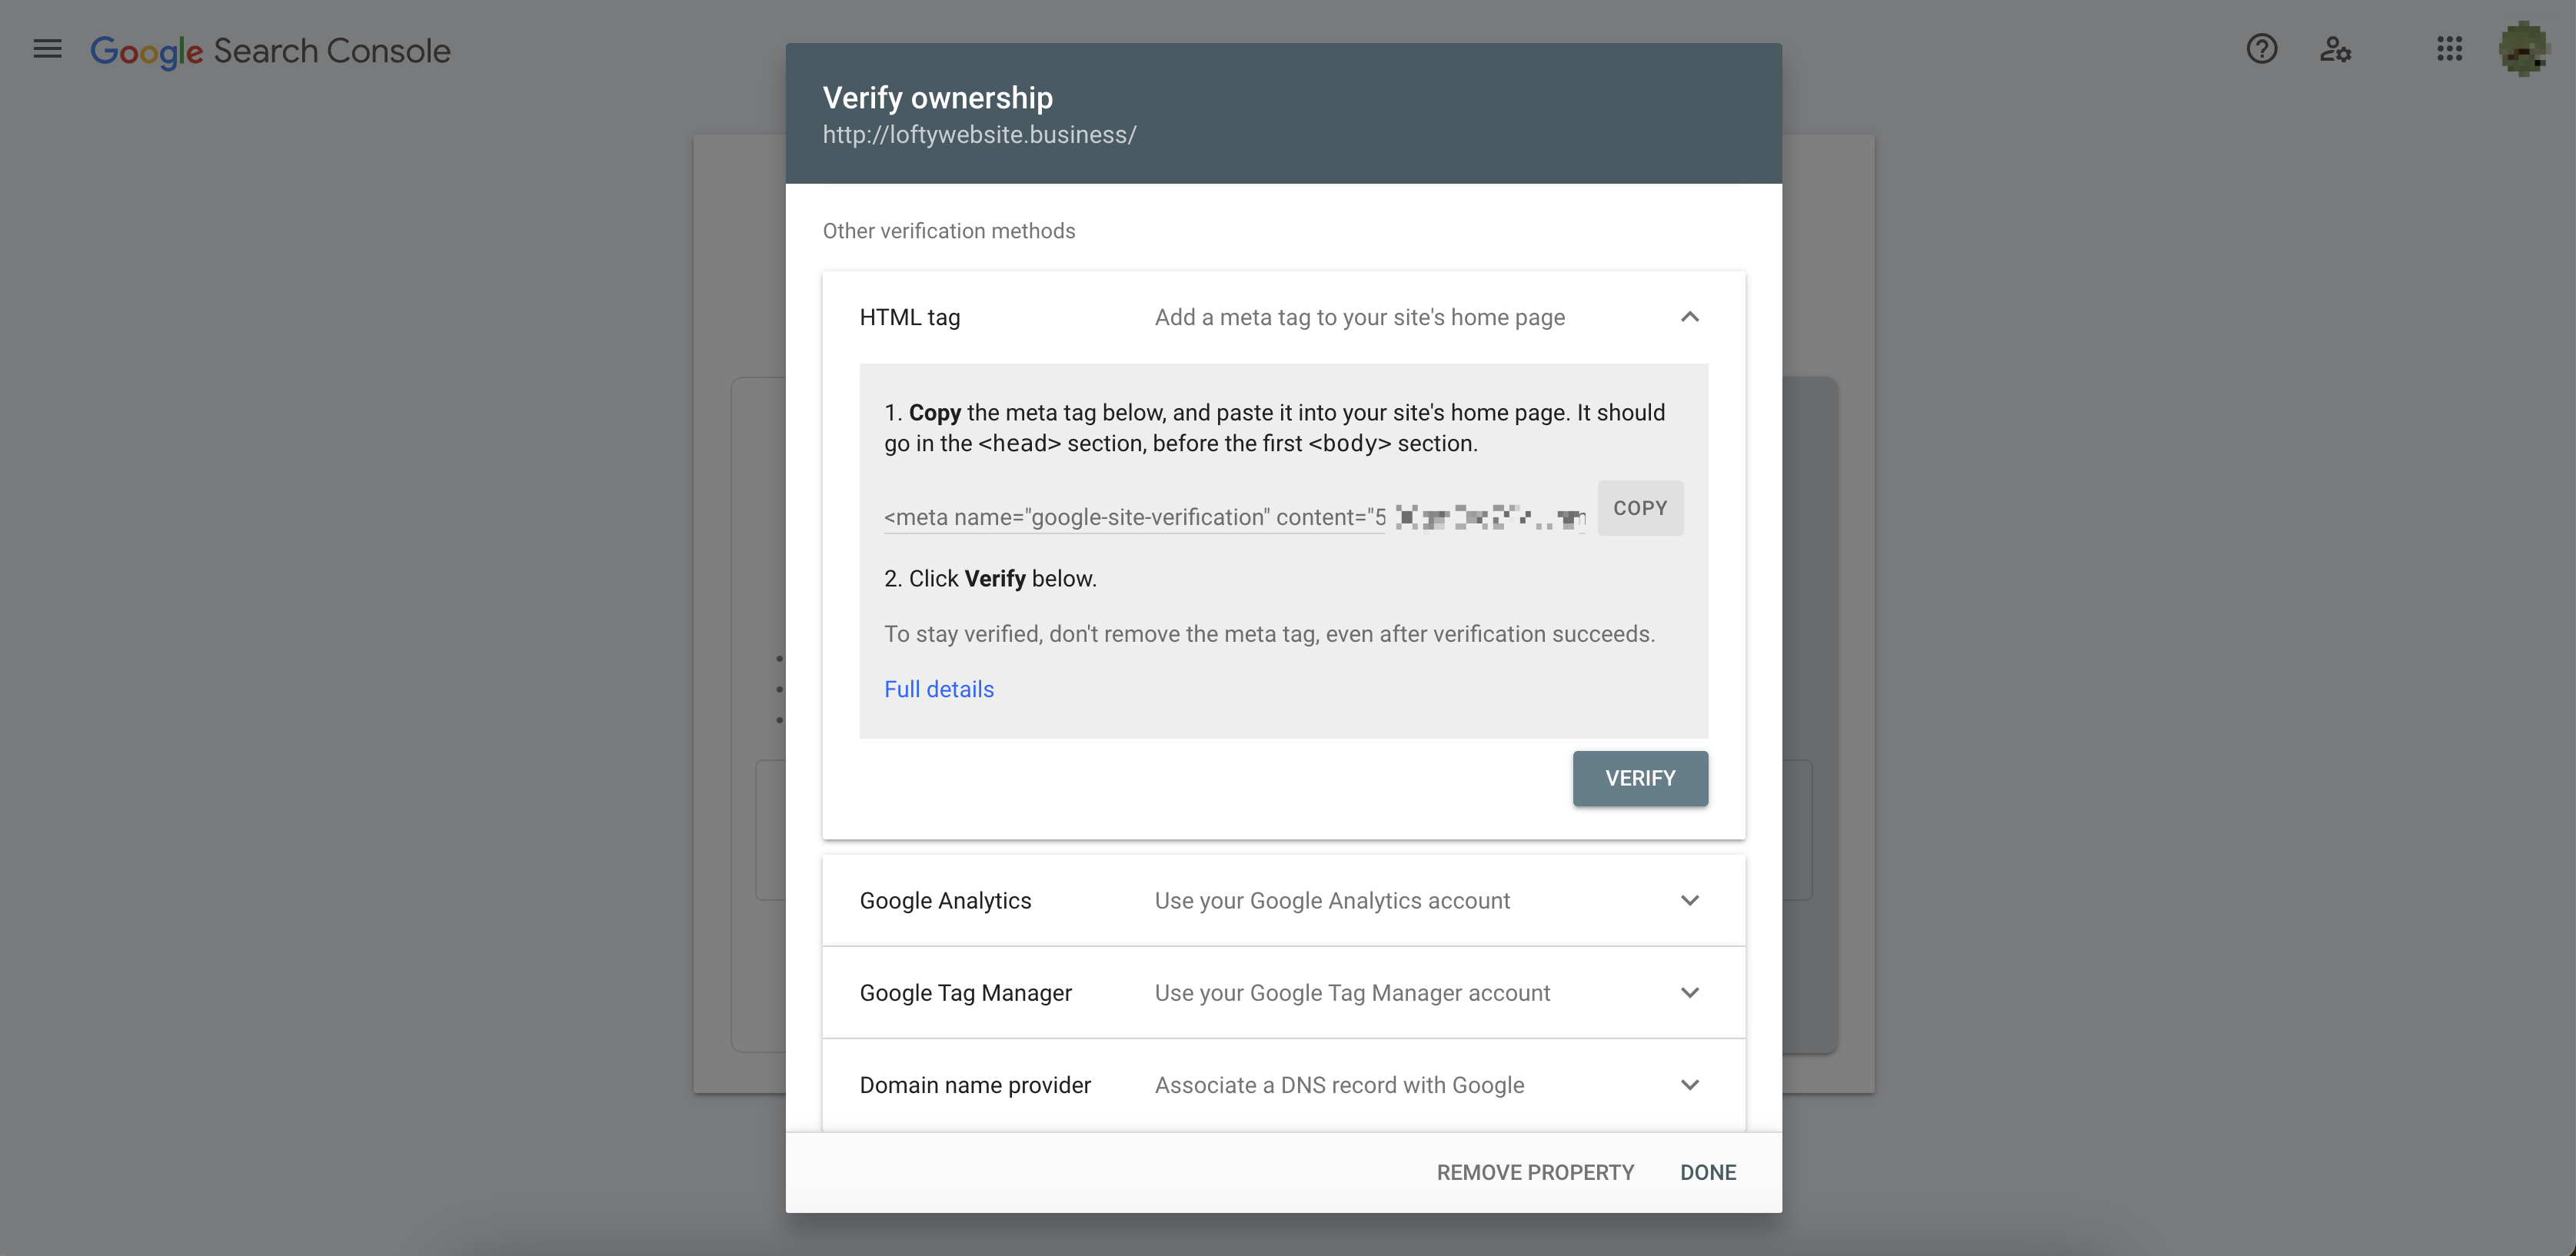Click the Help question mark icon

(x=2261, y=49)
